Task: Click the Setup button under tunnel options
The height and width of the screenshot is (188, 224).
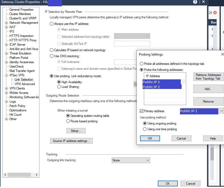Action: [76, 131]
